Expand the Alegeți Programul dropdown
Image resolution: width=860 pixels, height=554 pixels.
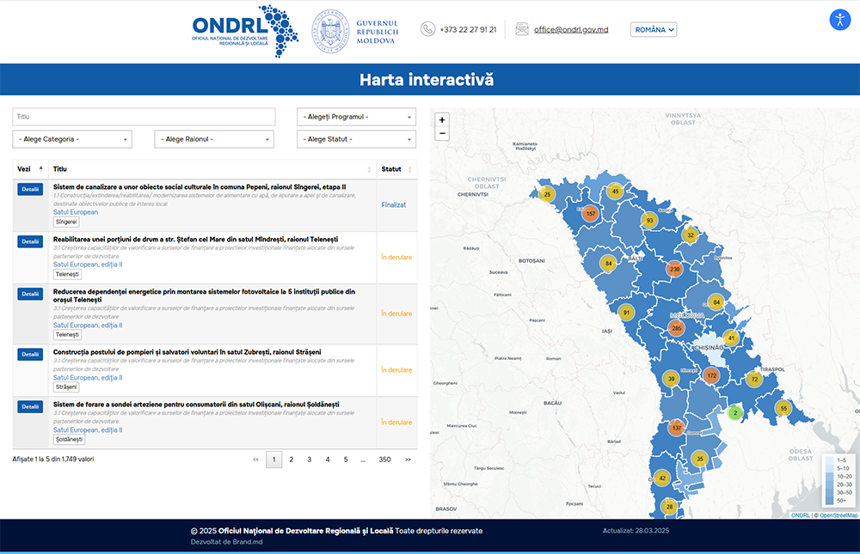(x=356, y=117)
